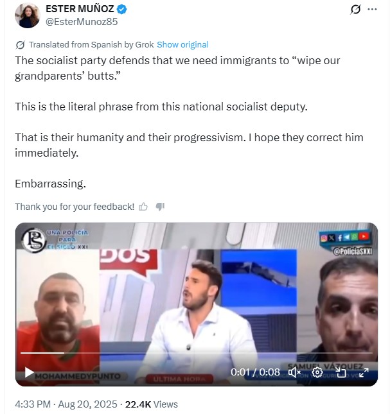The width and height of the screenshot is (390, 414).
Task: Click Show original translation link
Action: pos(182,45)
